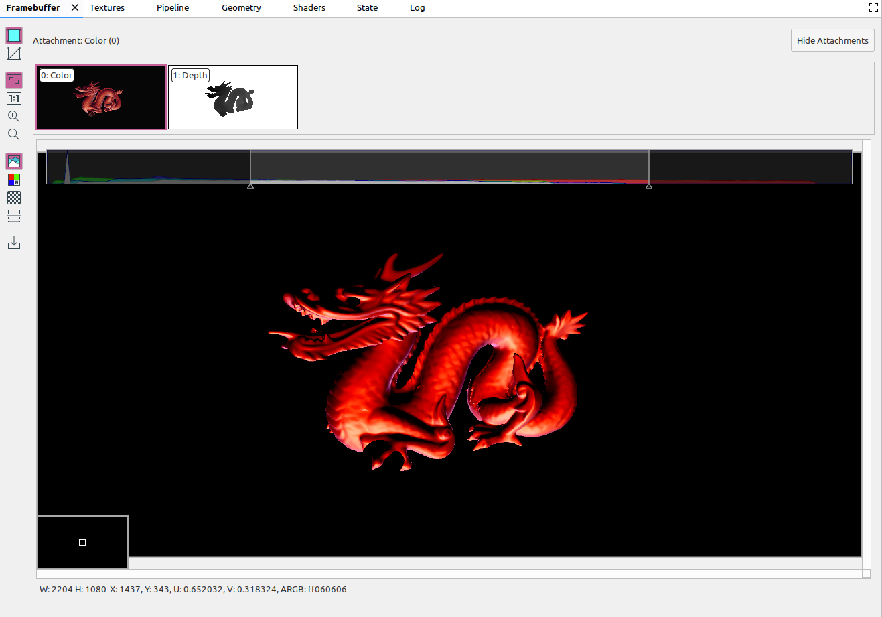882x617 pixels.
Task: Click the zoom in magnifier
Action: pyautogui.click(x=14, y=117)
